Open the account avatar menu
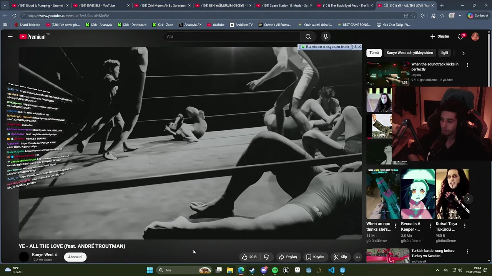492x276 pixels. coord(475,36)
